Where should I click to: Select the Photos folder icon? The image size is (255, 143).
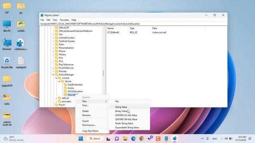click(57, 54)
